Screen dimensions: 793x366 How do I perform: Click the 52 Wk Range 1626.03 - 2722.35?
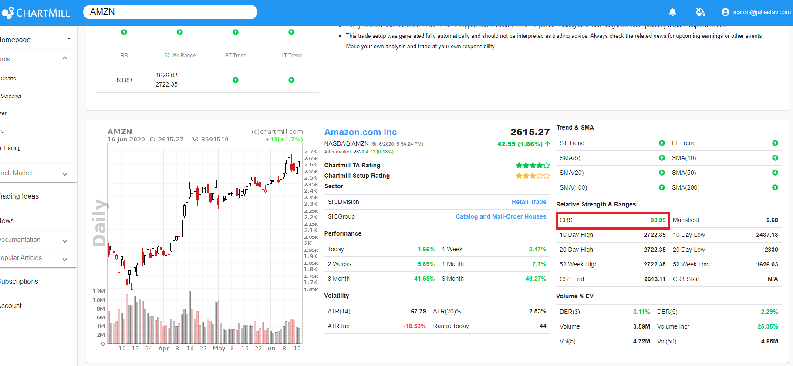pyautogui.click(x=168, y=80)
